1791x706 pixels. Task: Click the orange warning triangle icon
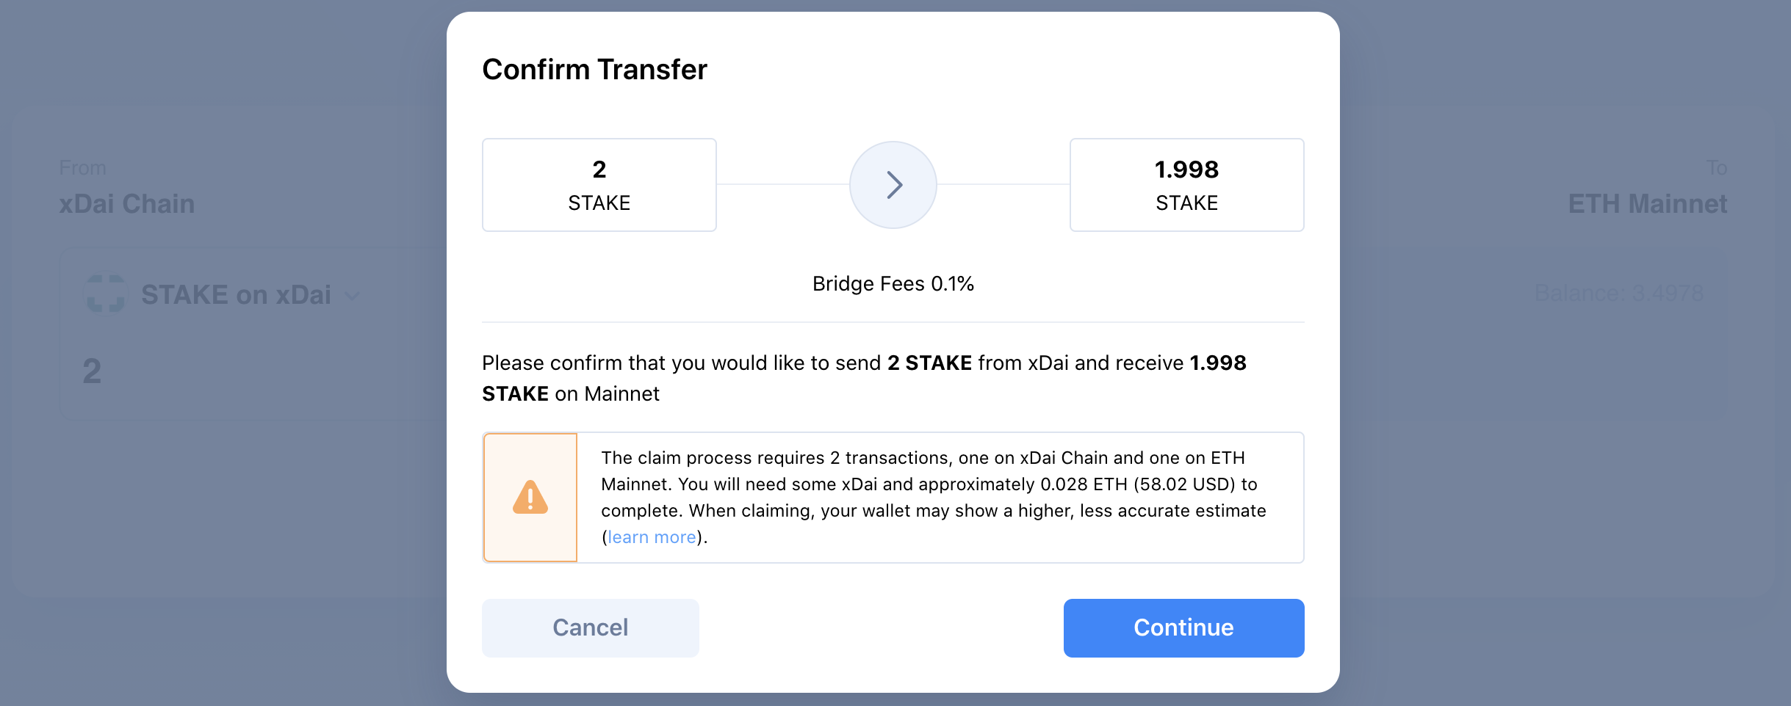pos(530,498)
